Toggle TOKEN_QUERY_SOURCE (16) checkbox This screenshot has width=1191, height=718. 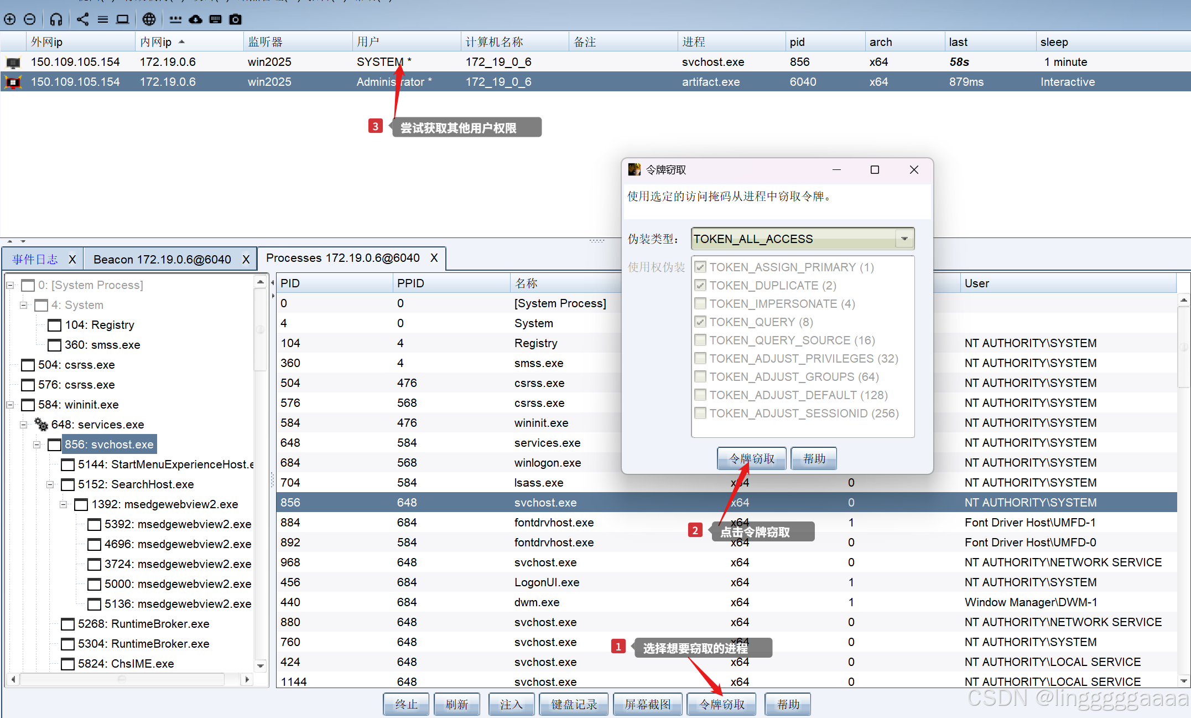(700, 340)
